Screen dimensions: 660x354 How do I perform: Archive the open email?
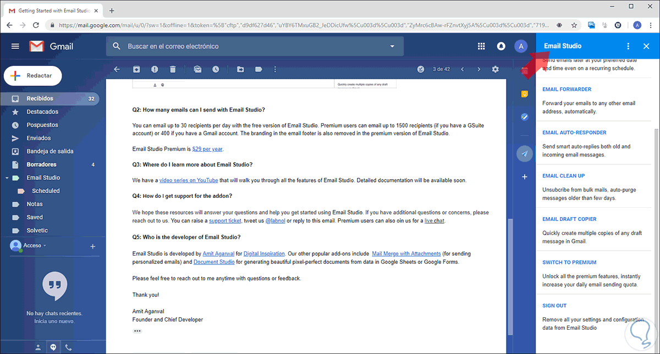click(x=136, y=69)
